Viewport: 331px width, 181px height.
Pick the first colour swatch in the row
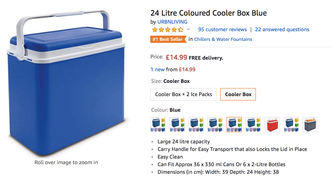158,125
